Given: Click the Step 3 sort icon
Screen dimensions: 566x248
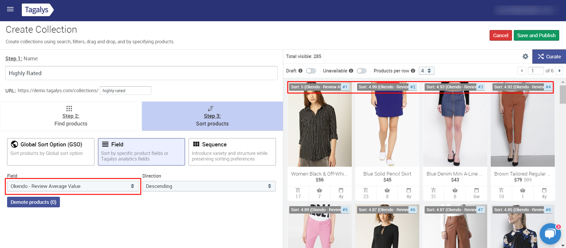Looking at the screenshot, I should coord(210,109).
